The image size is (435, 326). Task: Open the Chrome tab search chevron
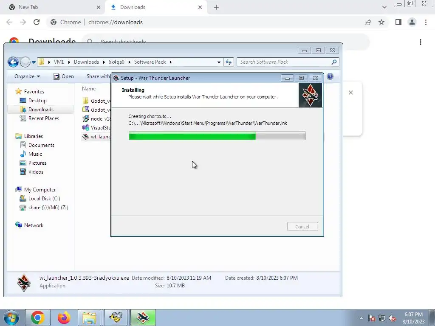coord(384,7)
